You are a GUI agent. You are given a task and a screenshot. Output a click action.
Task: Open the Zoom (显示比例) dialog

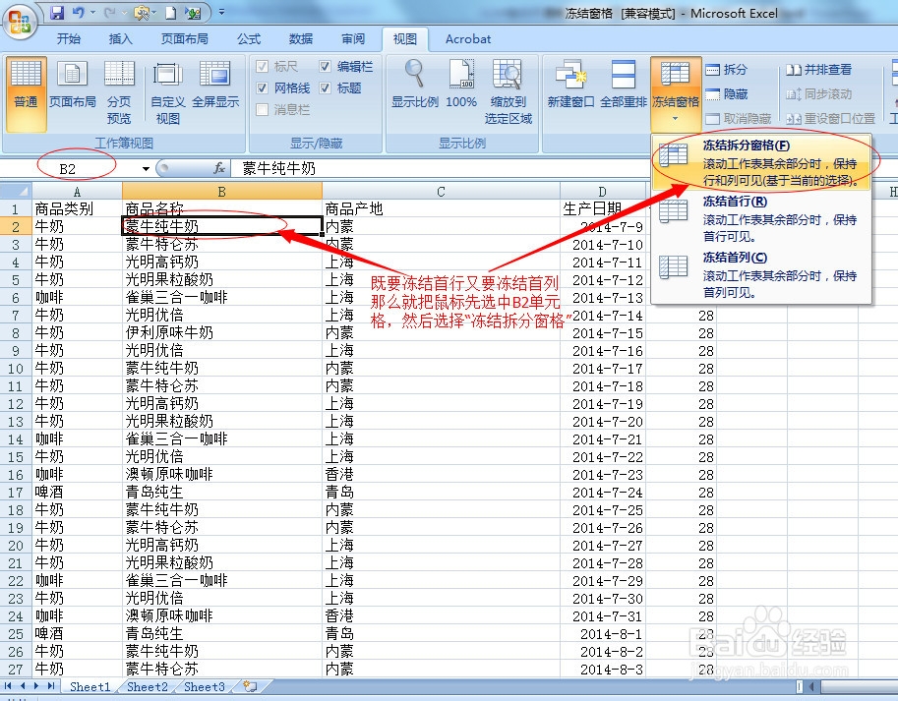pos(415,86)
